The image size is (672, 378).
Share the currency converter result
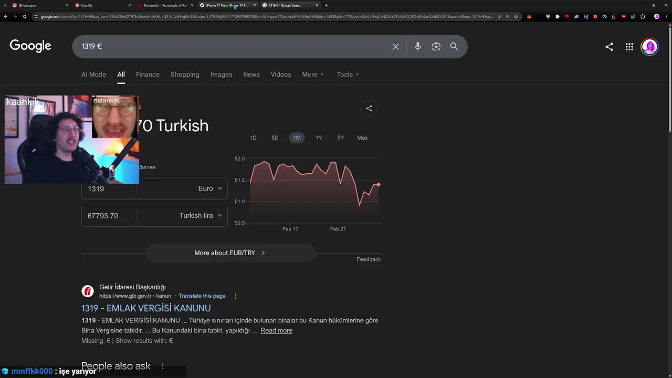point(369,109)
